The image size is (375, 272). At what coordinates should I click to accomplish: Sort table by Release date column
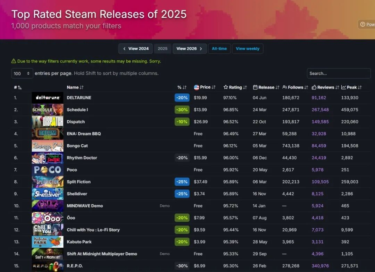[266, 87]
